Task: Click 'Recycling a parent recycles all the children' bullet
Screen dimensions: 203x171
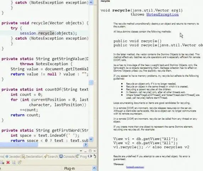Action: [149, 89]
